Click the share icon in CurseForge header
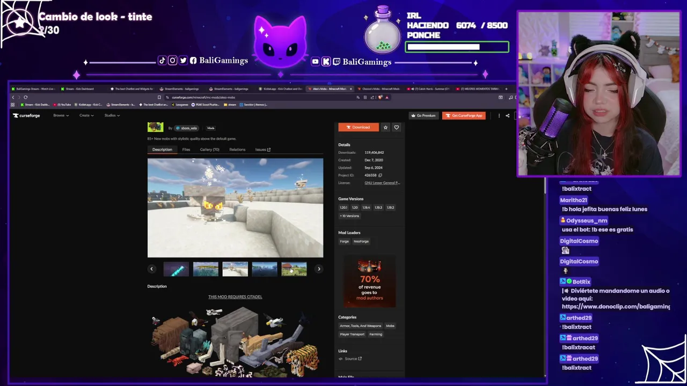The width and height of the screenshot is (687, 386). (507, 115)
